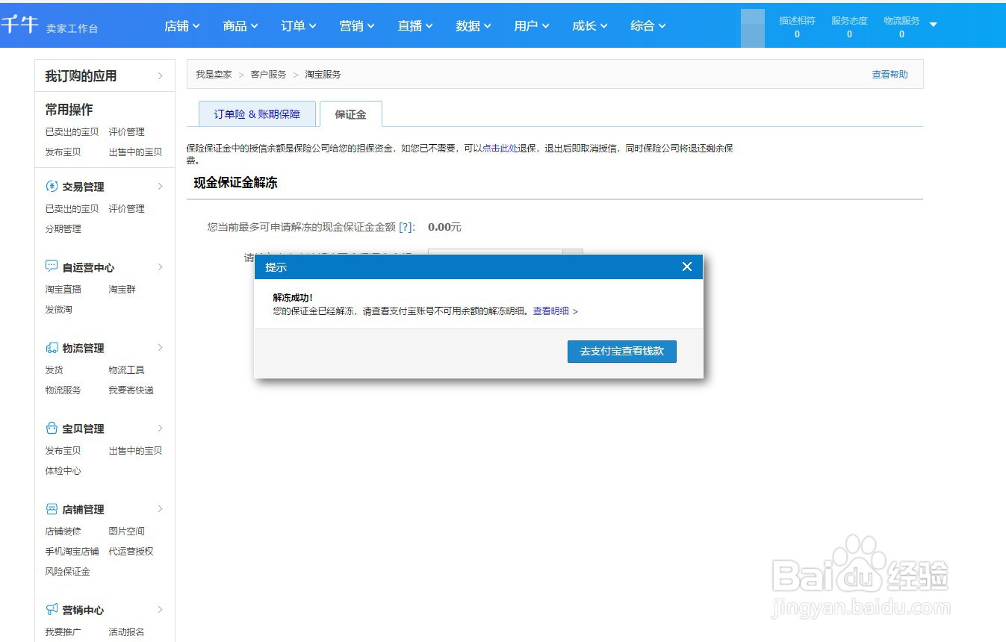Click the [?] help icon beside 金额

[x=406, y=227]
